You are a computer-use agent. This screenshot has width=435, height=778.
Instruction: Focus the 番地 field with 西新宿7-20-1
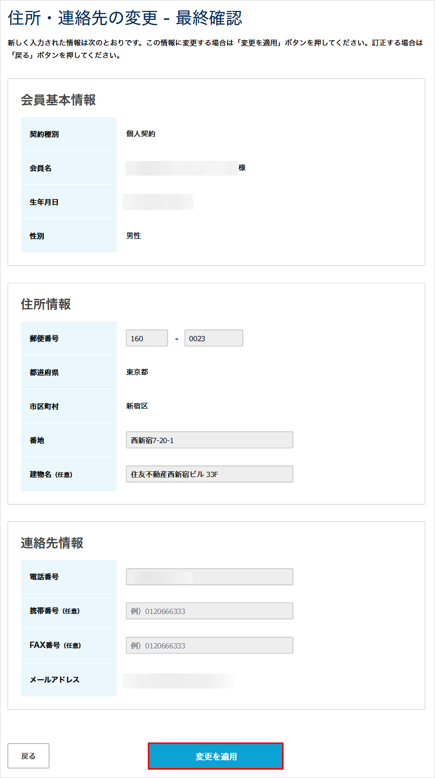tap(209, 440)
